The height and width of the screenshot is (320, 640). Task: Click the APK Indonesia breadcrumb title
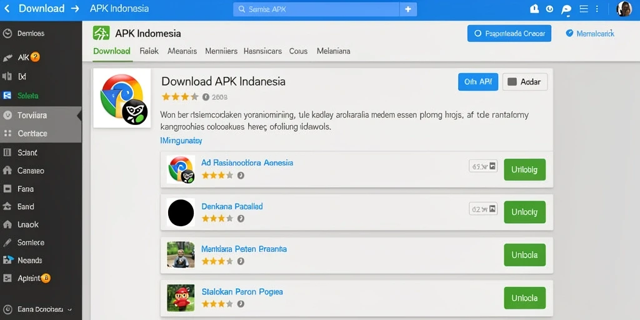pos(119,9)
